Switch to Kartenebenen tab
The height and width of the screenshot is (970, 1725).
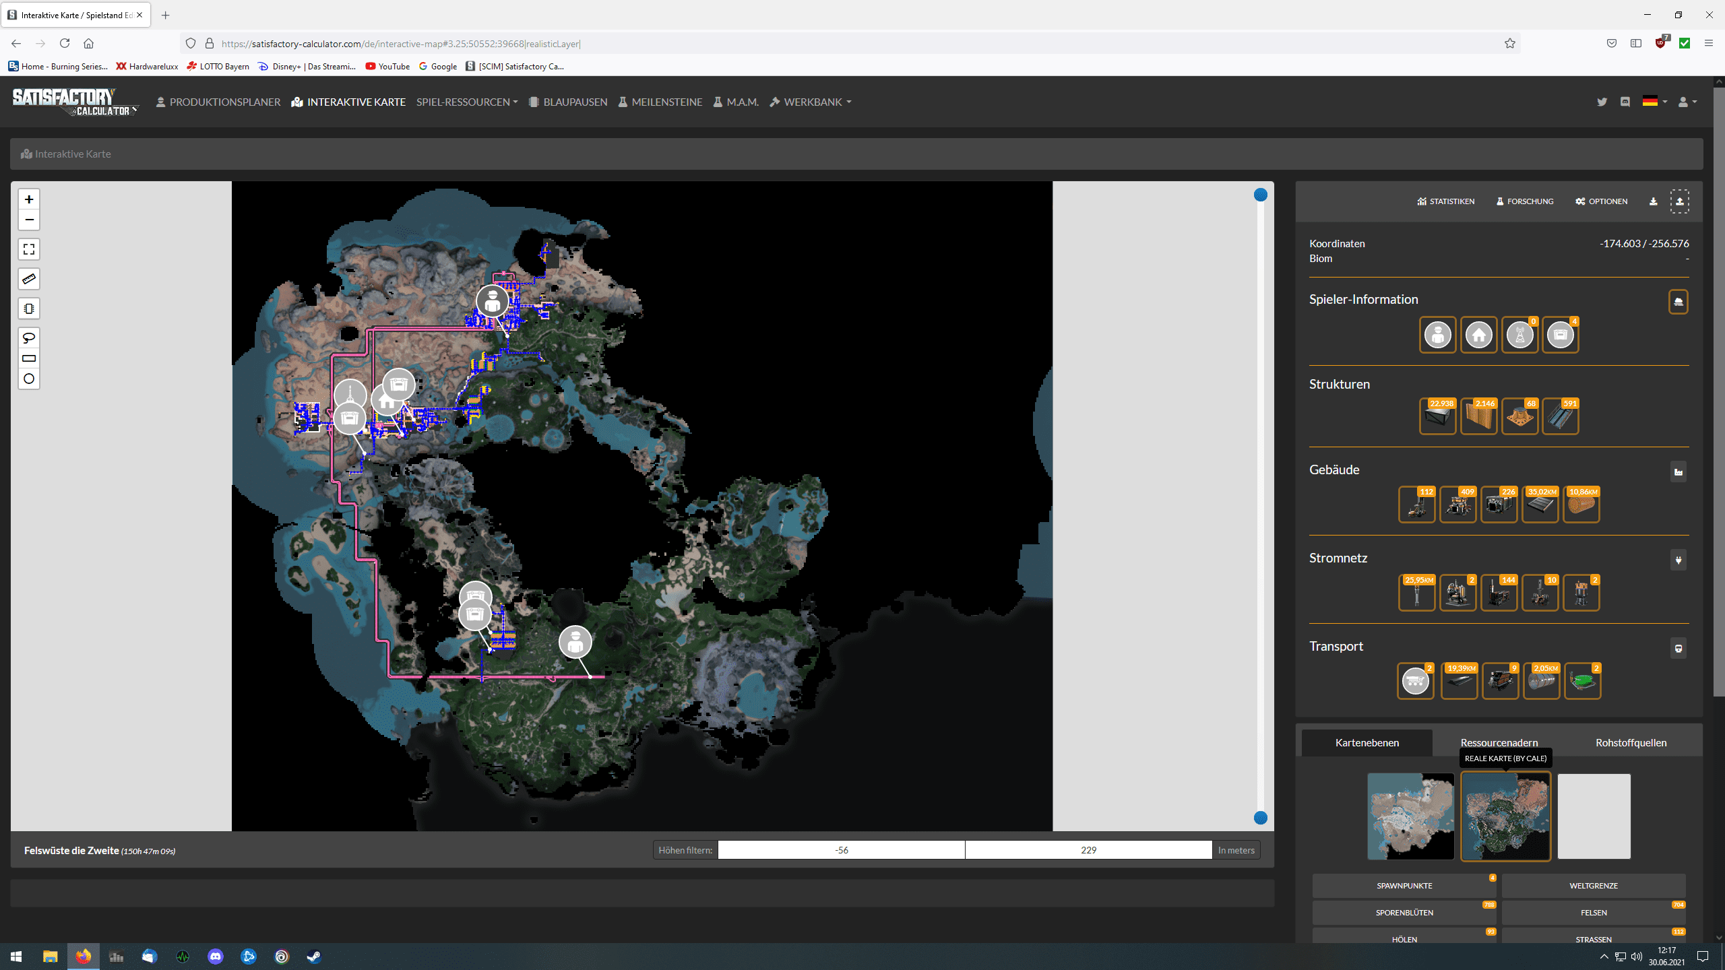tap(1367, 742)
